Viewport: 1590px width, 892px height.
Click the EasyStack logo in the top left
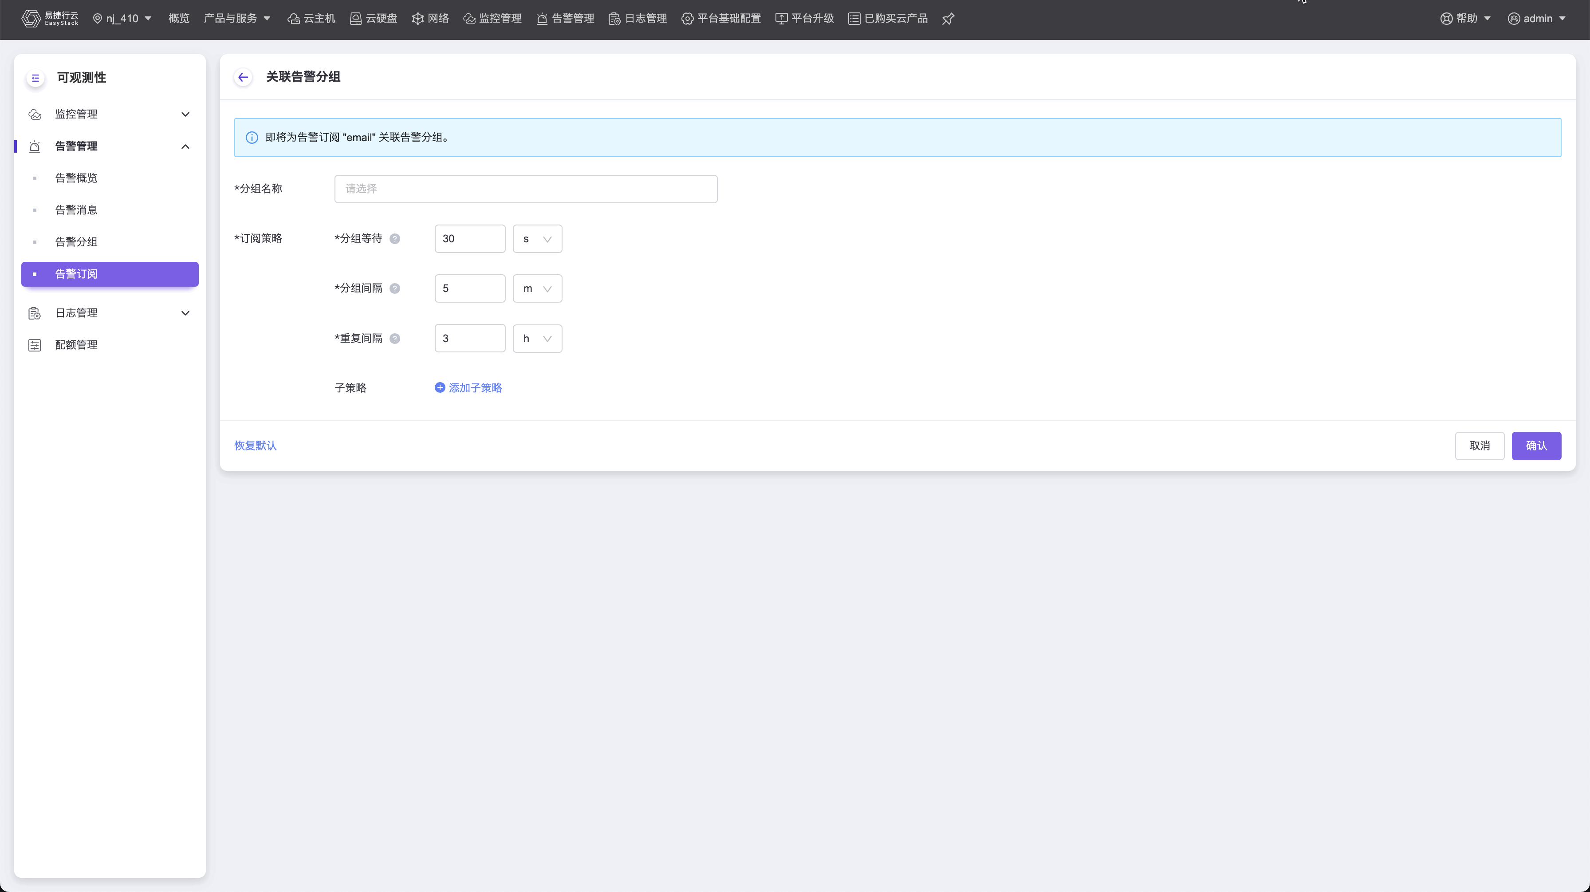[x=50, y=19]
